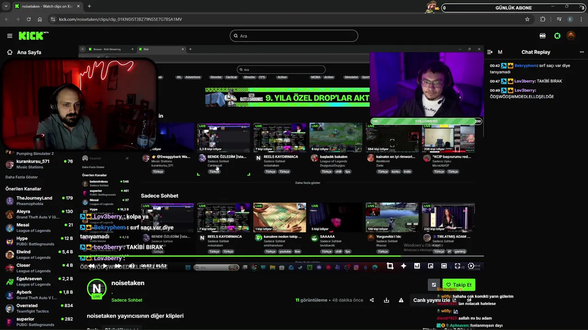Click 'noisetaken yayıncısının diğer klipleri' heading
Screen dimensions: 588x330
[135, 316]
